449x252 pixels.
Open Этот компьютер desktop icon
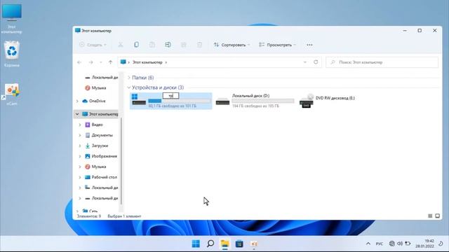(11, 19)
